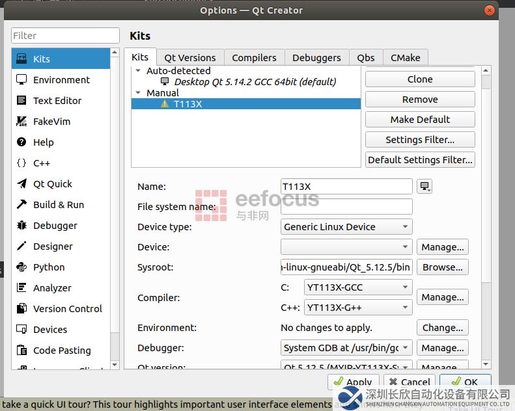The image size is (515, 411).
Task: Switch to the Kits tab
Action: tap(140, 57)
